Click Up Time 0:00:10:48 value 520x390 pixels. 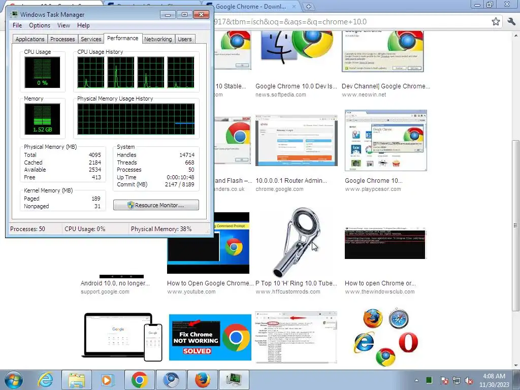(180, 177)
